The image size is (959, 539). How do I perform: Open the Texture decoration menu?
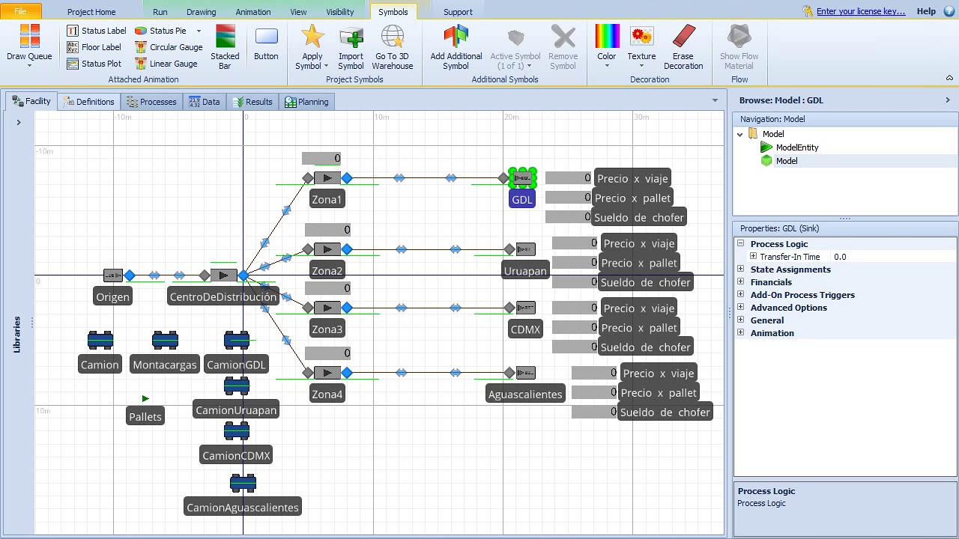[641, 45]
